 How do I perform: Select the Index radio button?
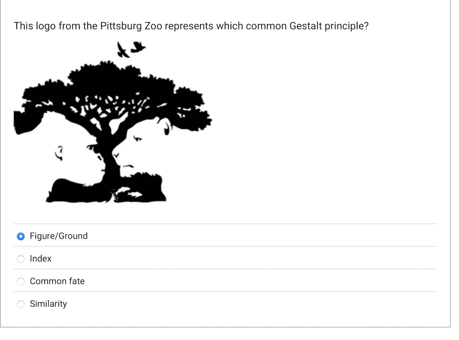click(21, 259)
